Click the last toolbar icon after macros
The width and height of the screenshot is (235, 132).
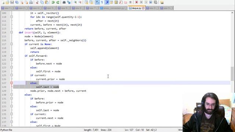[x=162, y=2]
